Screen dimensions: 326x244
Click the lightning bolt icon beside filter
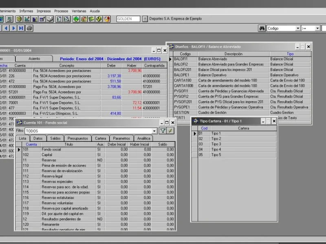(x=170, y=131)
